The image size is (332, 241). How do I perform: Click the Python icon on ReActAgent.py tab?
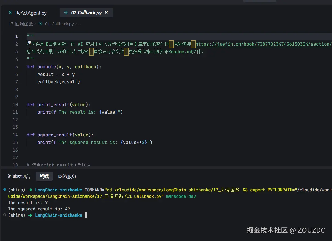pos(10,13)
